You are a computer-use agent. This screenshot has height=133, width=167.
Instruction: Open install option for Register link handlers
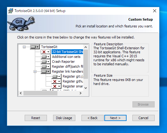(45, 71)
